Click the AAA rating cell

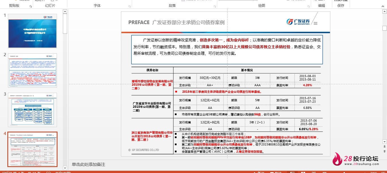tap(257, 85)
